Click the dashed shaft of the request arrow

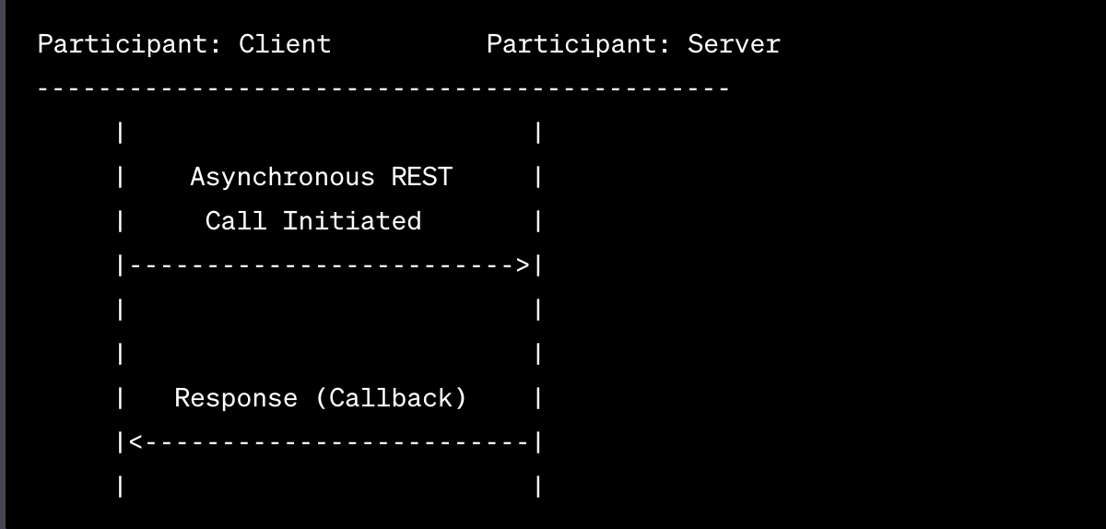pos(323,266)
